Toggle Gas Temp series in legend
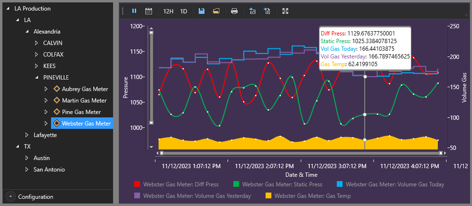The width and height of the screenshot is (472, 206). 308,196
